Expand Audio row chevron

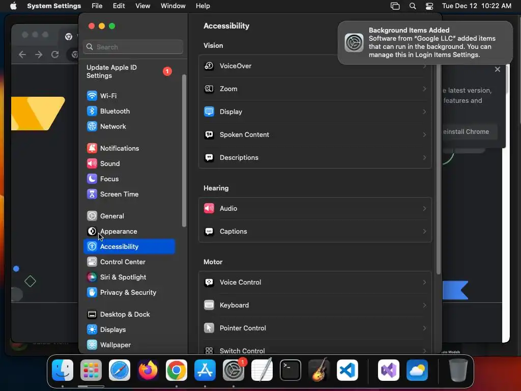pyautogui.click(x=424, y=208)
